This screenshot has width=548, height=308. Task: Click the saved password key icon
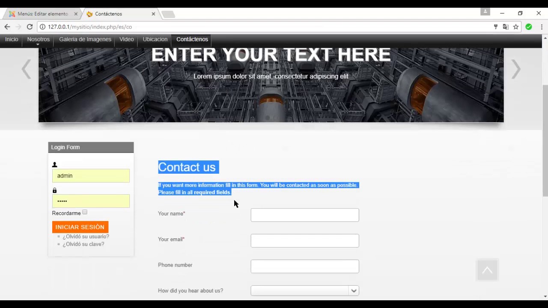pyautogui.click(x=496, y=27)
